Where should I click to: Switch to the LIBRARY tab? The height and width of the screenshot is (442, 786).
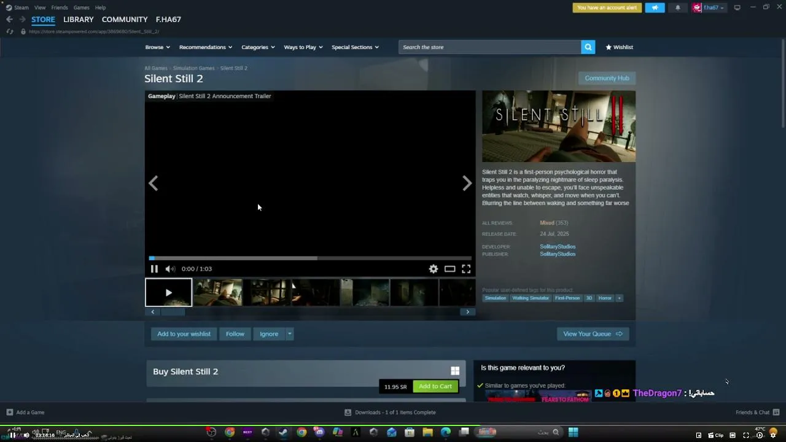tap(79, 20)
